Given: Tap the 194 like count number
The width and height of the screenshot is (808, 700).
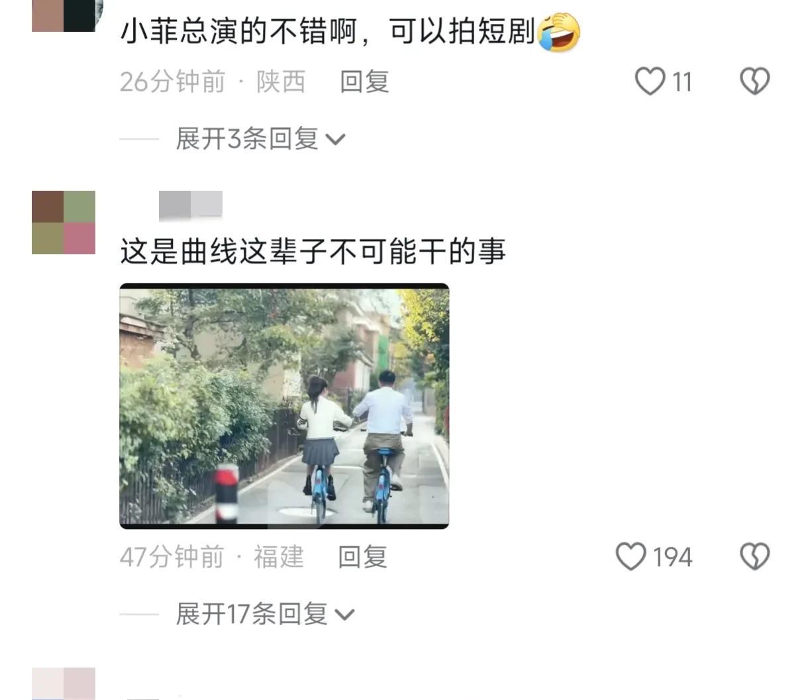Looking at the screenshot, I should (x=673, y=557).
